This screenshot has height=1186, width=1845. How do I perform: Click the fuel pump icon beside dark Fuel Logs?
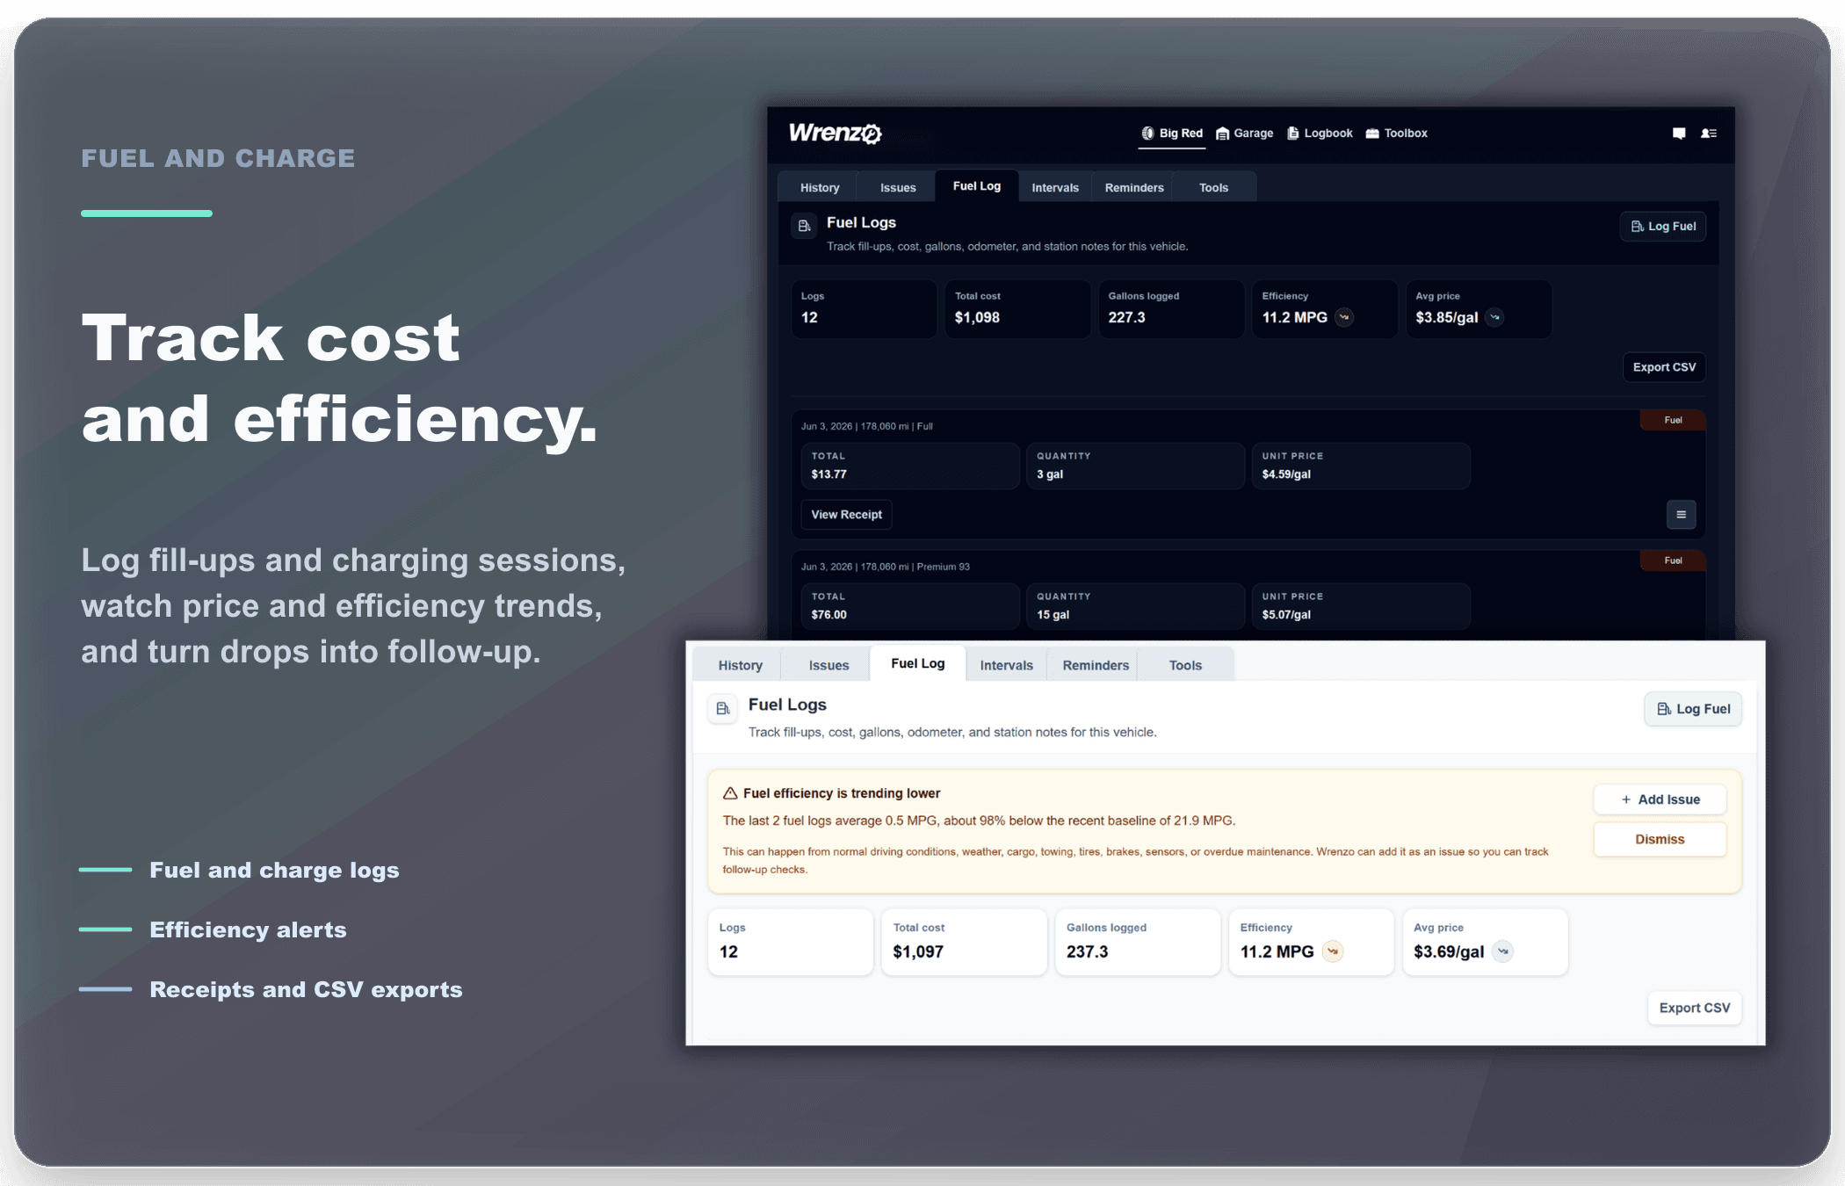click(804, 227)
